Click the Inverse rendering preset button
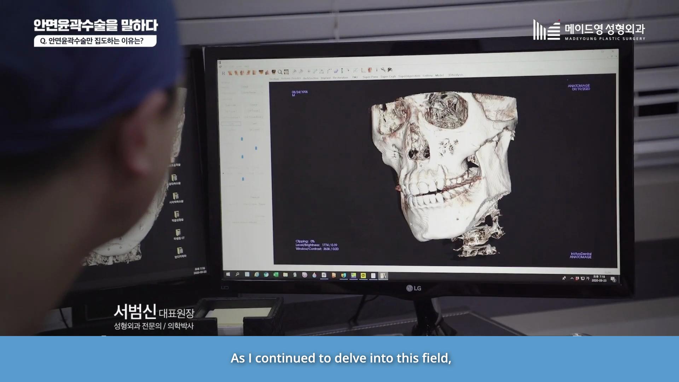Image resolution: width=679 pixels, height=382 pixels. pyautogui.click(x=254, y=105)
